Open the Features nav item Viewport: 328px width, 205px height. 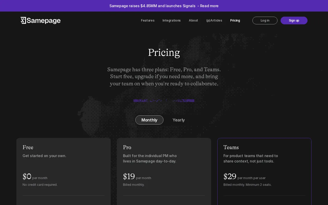click(x=148, y=20)
